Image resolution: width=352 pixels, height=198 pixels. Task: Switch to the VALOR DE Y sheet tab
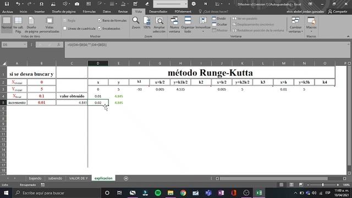coord(78,178)
